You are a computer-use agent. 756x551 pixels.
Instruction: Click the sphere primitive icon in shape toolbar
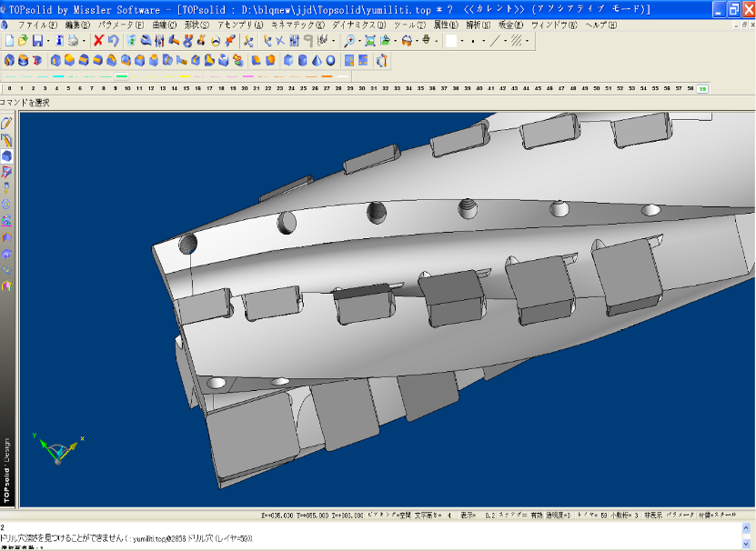[328, 61]
